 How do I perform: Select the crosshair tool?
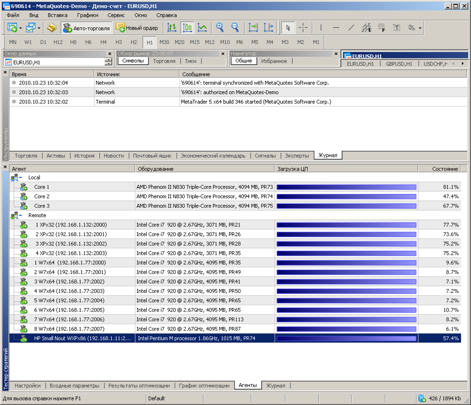coord(303,28)
